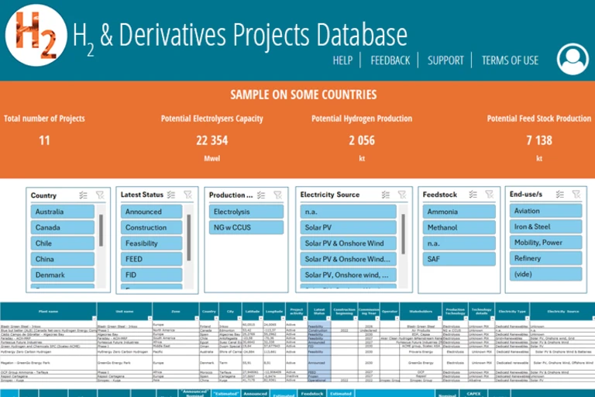Filter by Australia in Country slicer
Screen dimensions: 595x397
(62, 212)
